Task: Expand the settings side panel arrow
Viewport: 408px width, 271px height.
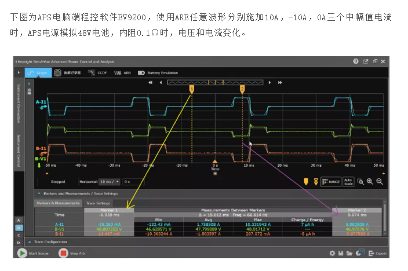Action: (x=29, y=84)
